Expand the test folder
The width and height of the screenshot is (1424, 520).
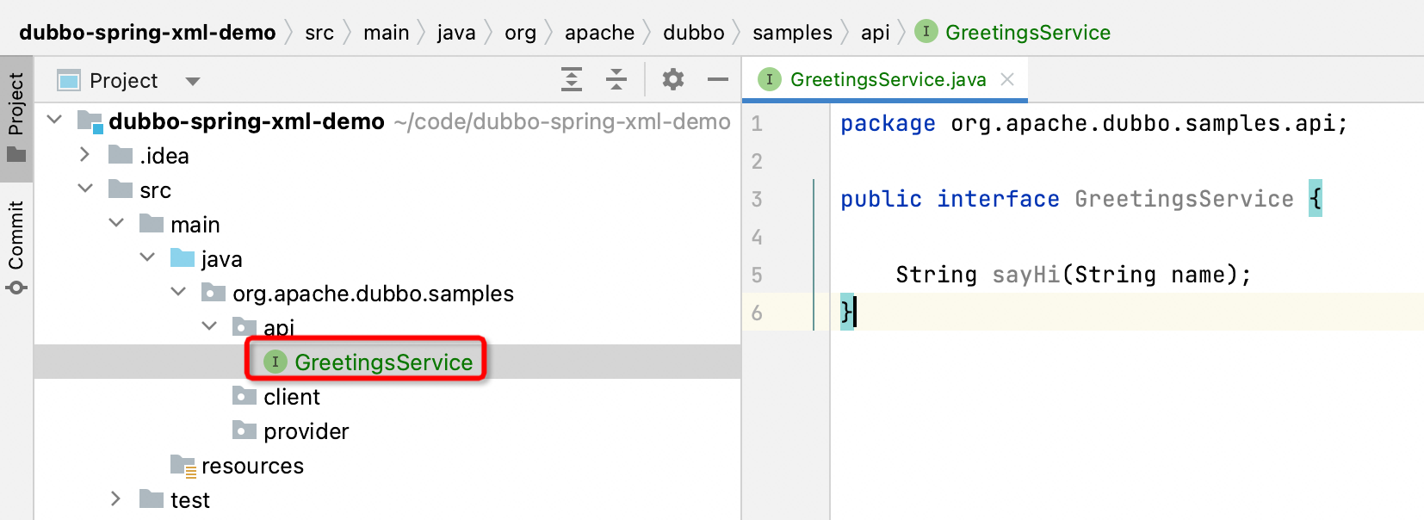[x=115, y=499]
